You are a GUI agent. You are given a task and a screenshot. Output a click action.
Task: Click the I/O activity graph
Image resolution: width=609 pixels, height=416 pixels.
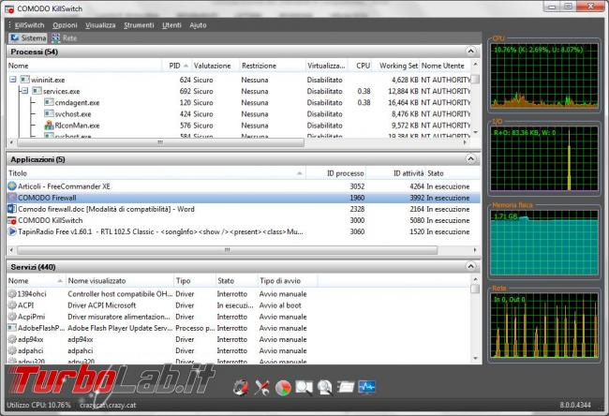pos(543,159)
